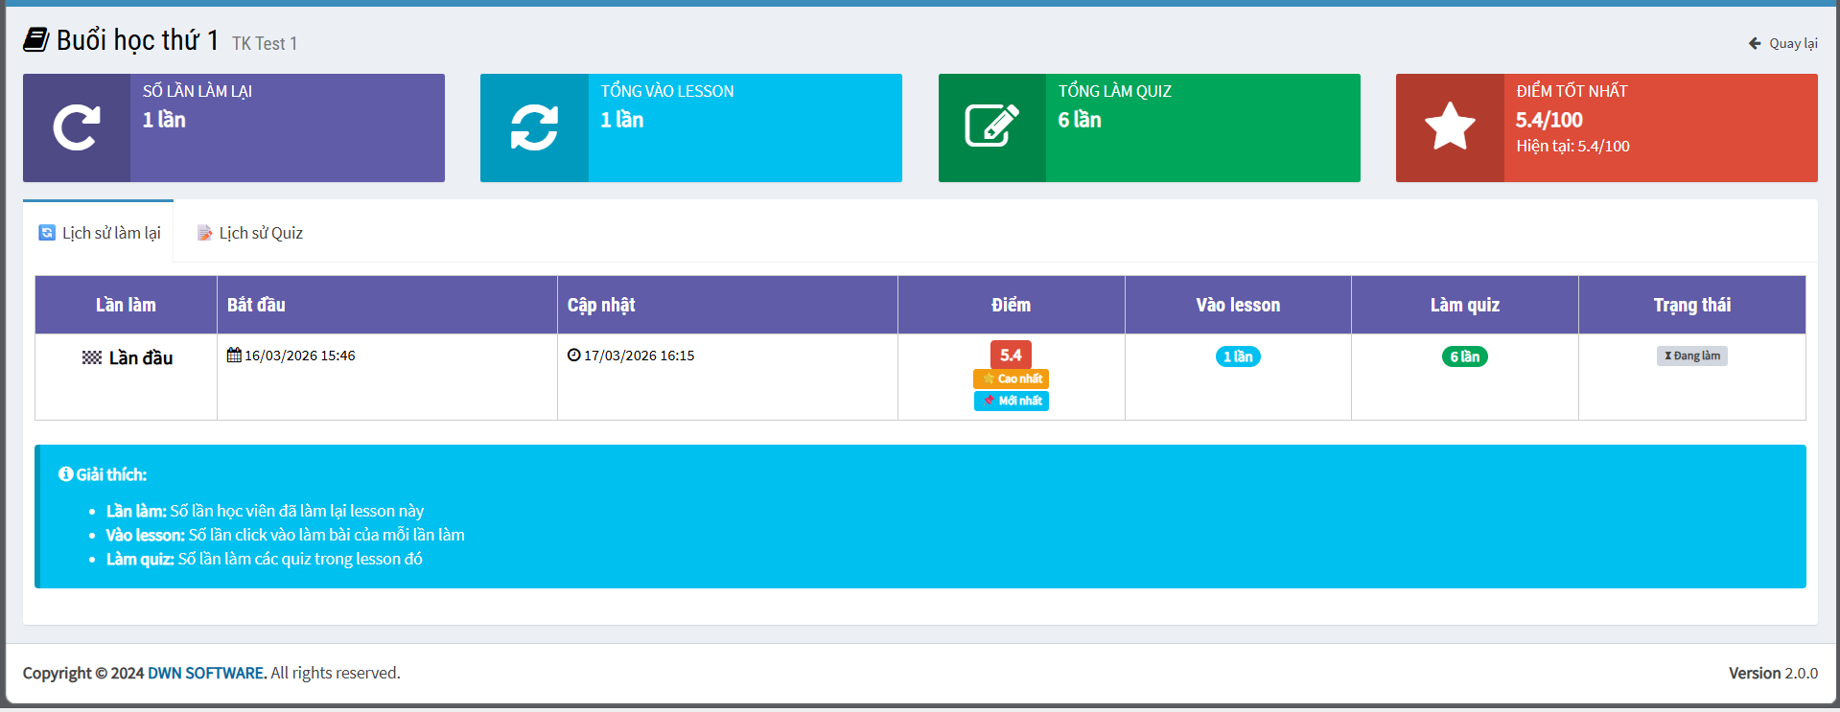Select the Lịch sử làm lại tab
Image resolution: width=1840 pixels, height=712 pixels.
(100, 233)
